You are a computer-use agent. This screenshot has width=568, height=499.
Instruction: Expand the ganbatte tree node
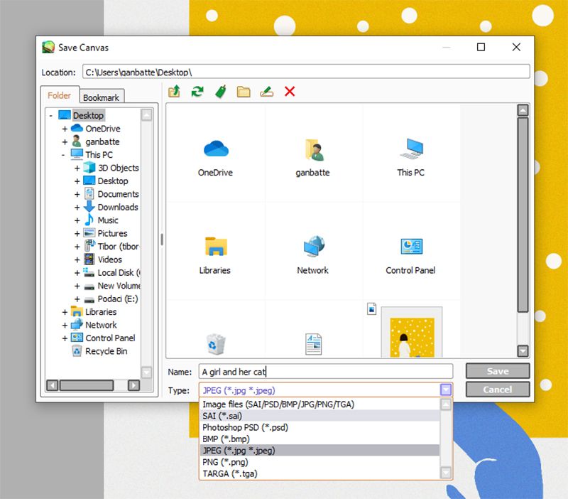coord(65,141)
